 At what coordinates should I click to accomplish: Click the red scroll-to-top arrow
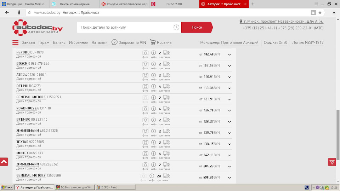pyautogui.click(x=4, y=162)
